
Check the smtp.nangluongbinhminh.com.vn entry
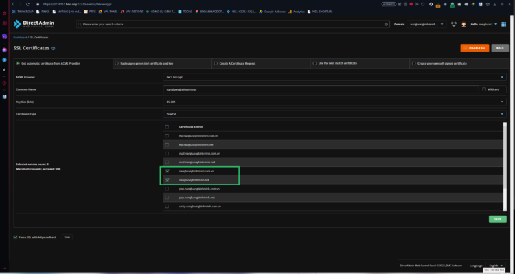[167, 206]
